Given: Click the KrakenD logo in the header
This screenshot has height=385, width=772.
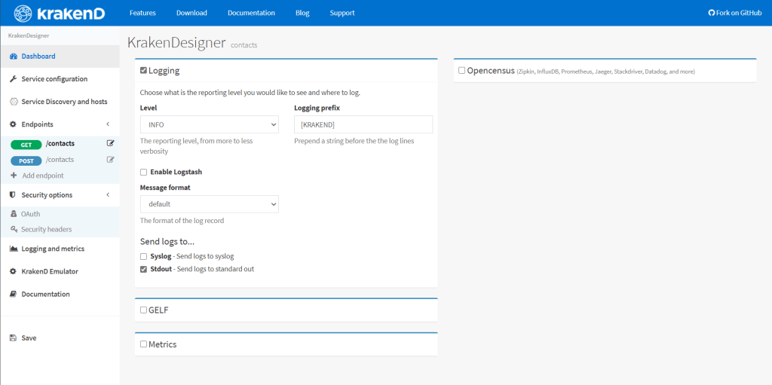Looking at the screenshot, I should click(60, 13).
